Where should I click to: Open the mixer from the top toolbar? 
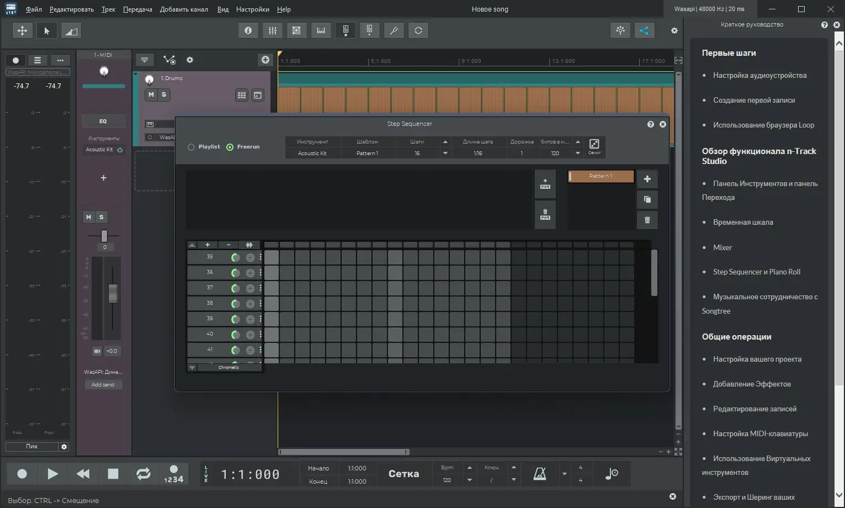pos(272,30)
